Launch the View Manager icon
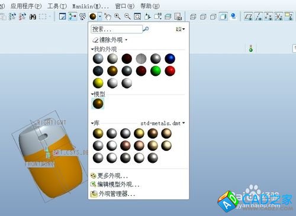The image size is (296, 216). point(178,17)
